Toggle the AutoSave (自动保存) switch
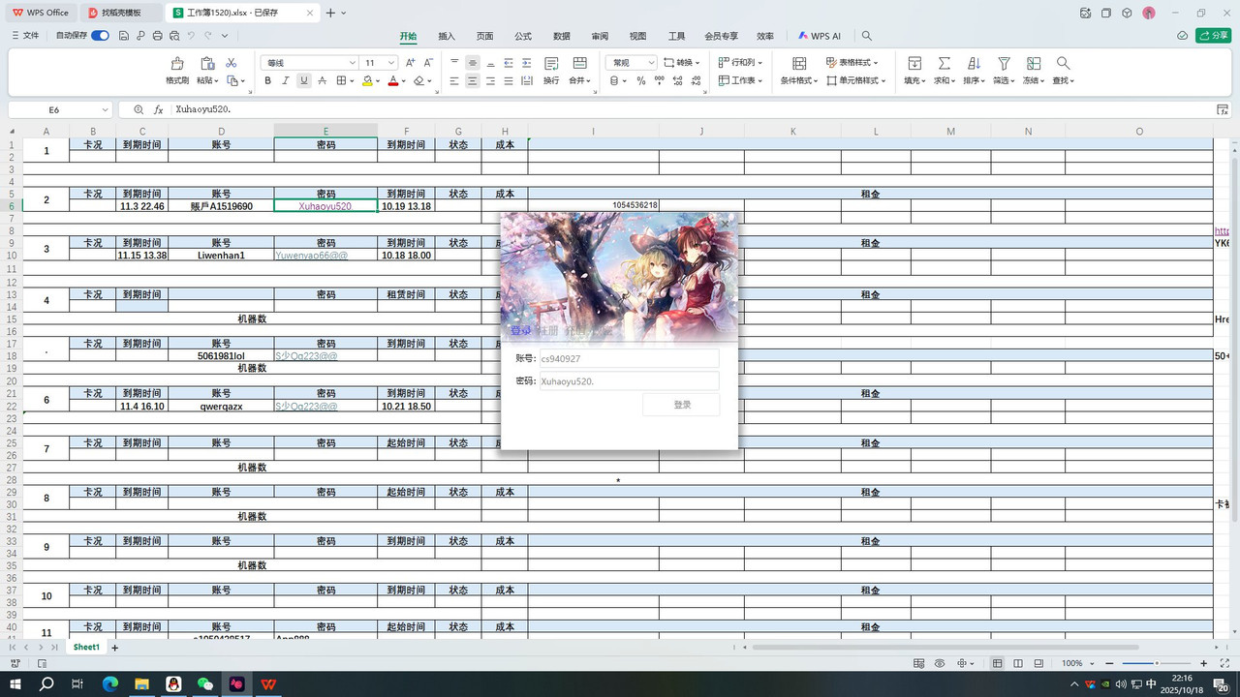 pyautogui.click(x=100, y=36)
